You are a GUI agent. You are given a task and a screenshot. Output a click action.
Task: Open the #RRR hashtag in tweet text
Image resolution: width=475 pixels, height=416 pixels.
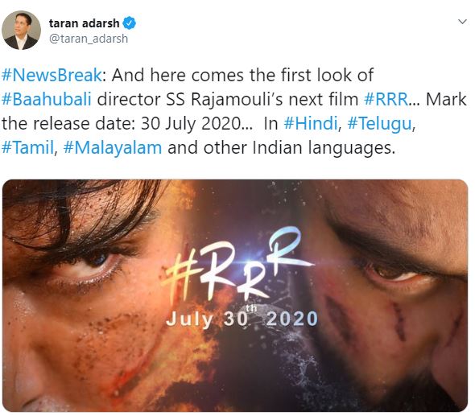point(386,99)
